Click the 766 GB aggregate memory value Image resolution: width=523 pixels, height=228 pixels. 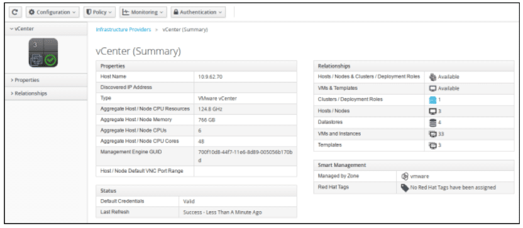point(206,120)
